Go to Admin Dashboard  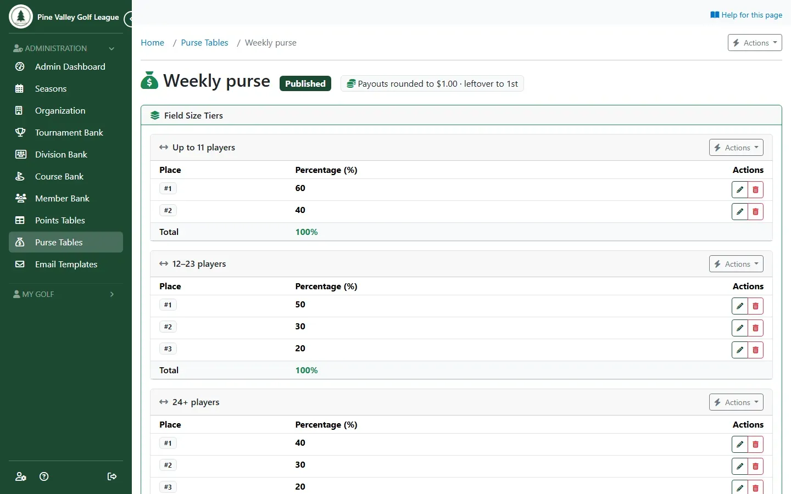point(66,66)
